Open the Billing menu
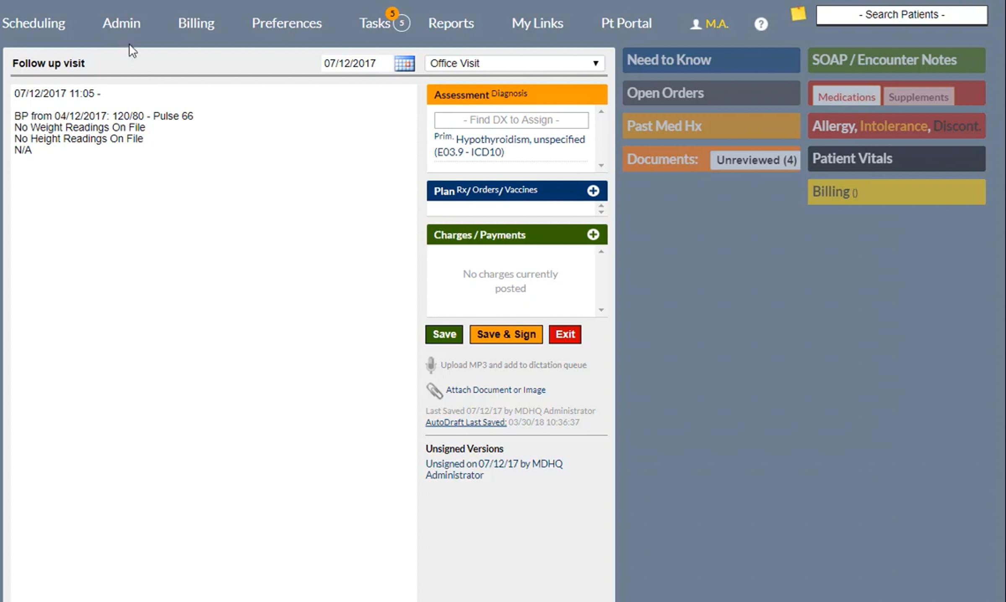 pyautogui.click(x=196, y=23)
